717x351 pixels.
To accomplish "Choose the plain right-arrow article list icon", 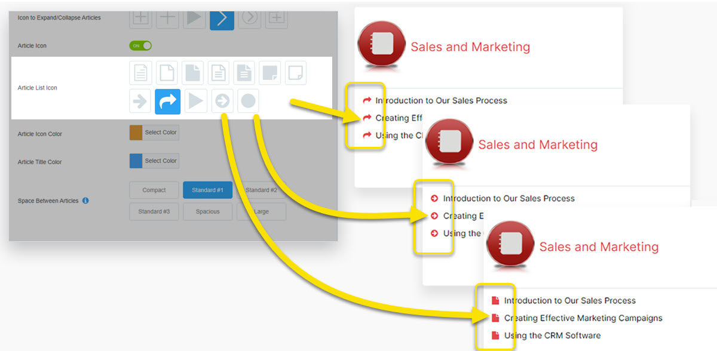I will tap(140, 101).
